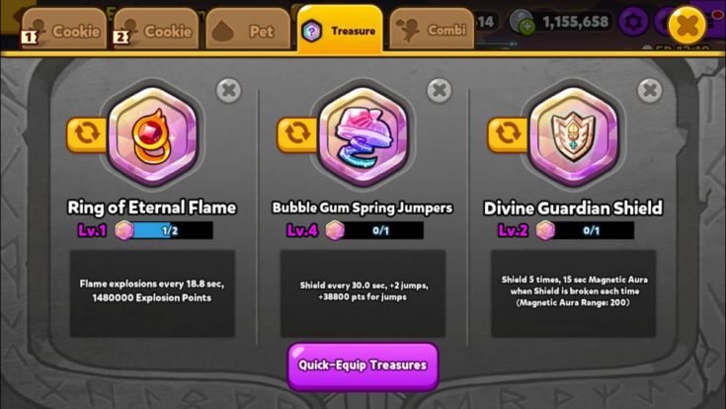Unequip Bubble Gum Spring Jumpers with X

tap(439, 90)
